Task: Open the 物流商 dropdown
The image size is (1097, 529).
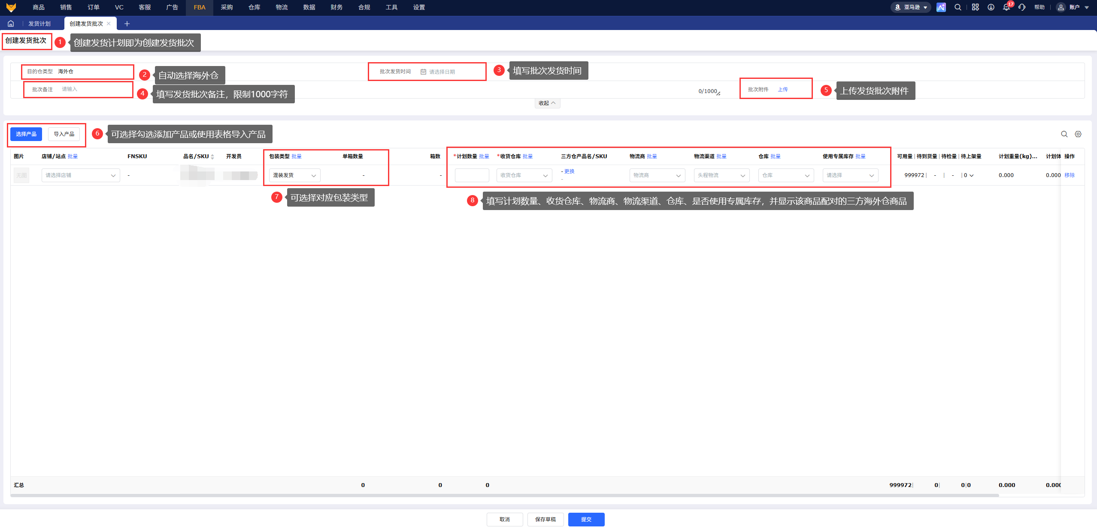Action: 657,175
